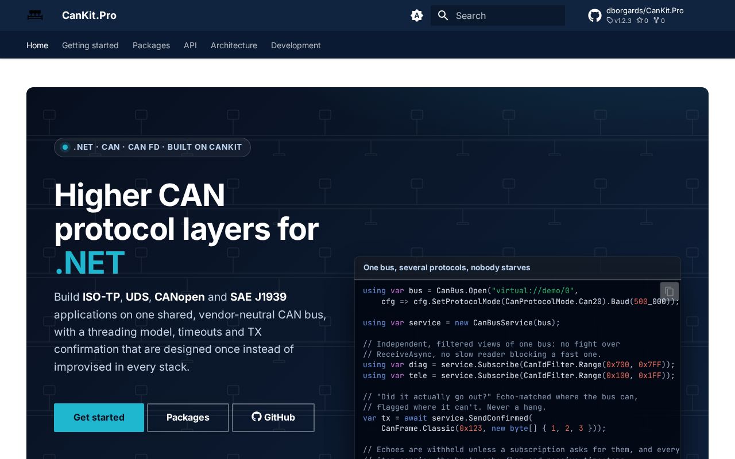The height and width of the screenshot is (459, 735).
Task: Click the '.NET · CAN · CAN FD' badge
Action: pos(152,147)
